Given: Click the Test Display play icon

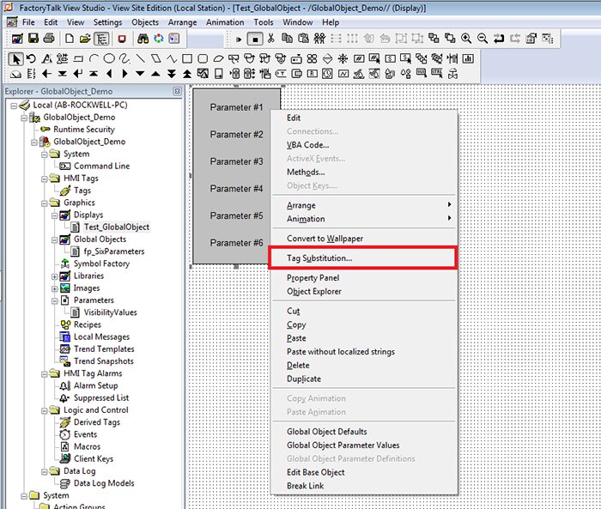Looking at the screenshot, I should pos(239,39).
